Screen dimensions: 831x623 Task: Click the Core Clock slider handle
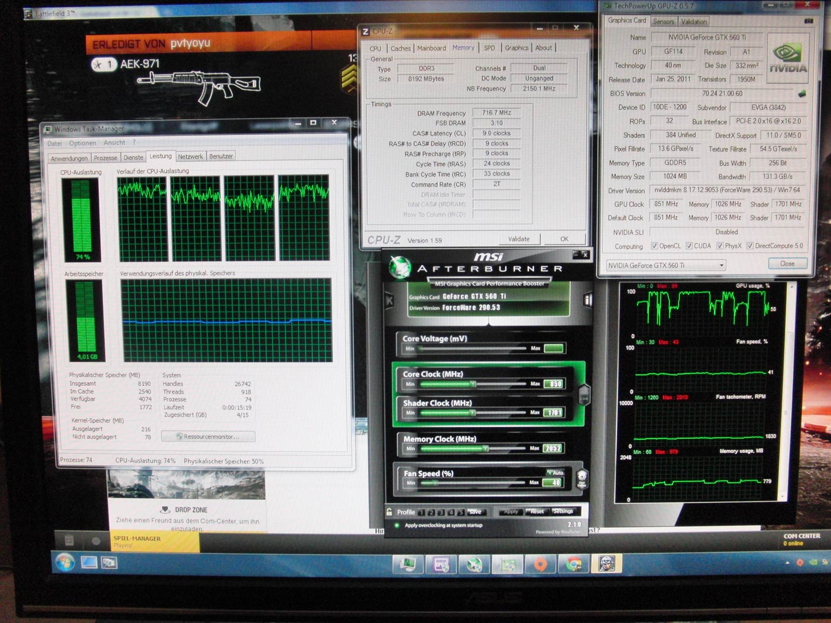(x=473, y=384)
